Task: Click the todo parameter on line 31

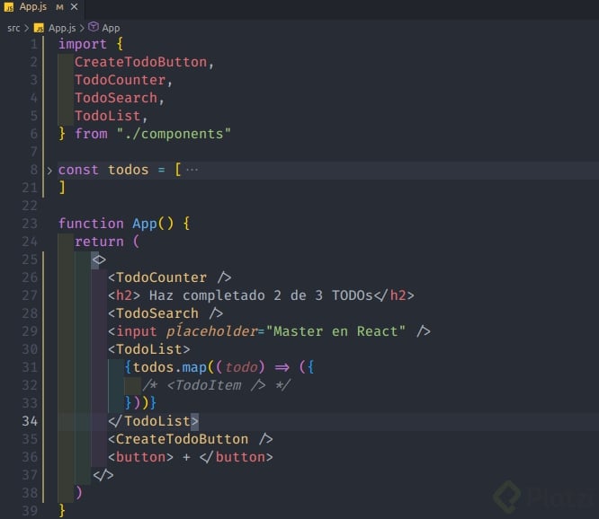Action: point(241,367)
